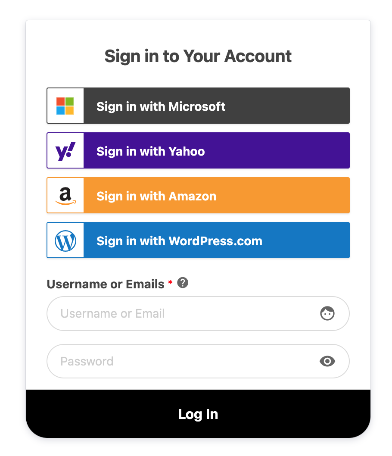Click the Sign in to Your Account heading

[198, 56]
